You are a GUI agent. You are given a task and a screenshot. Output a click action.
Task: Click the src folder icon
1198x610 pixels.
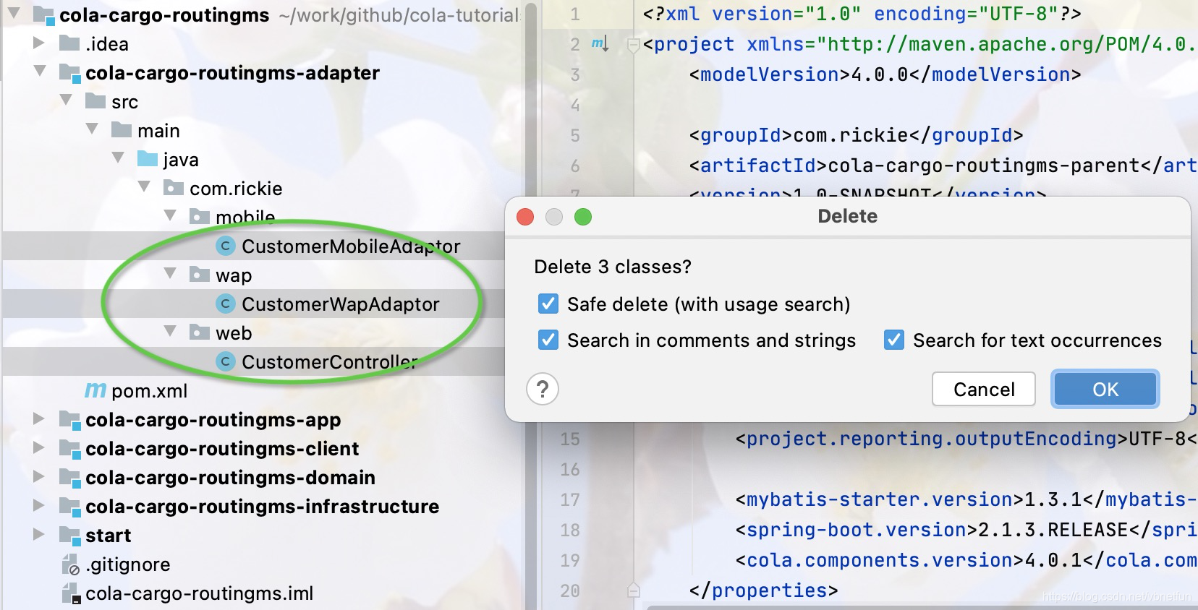[x=95, y=101]
